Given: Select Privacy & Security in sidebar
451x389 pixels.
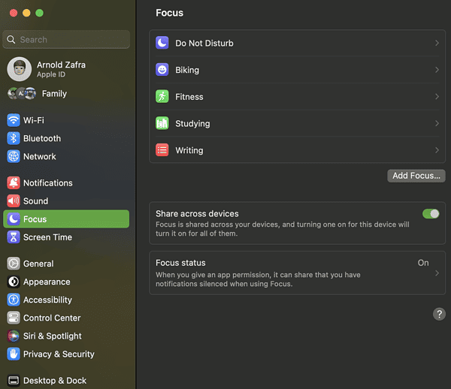Looking at the screenshot, I should [x=58, y=354].
